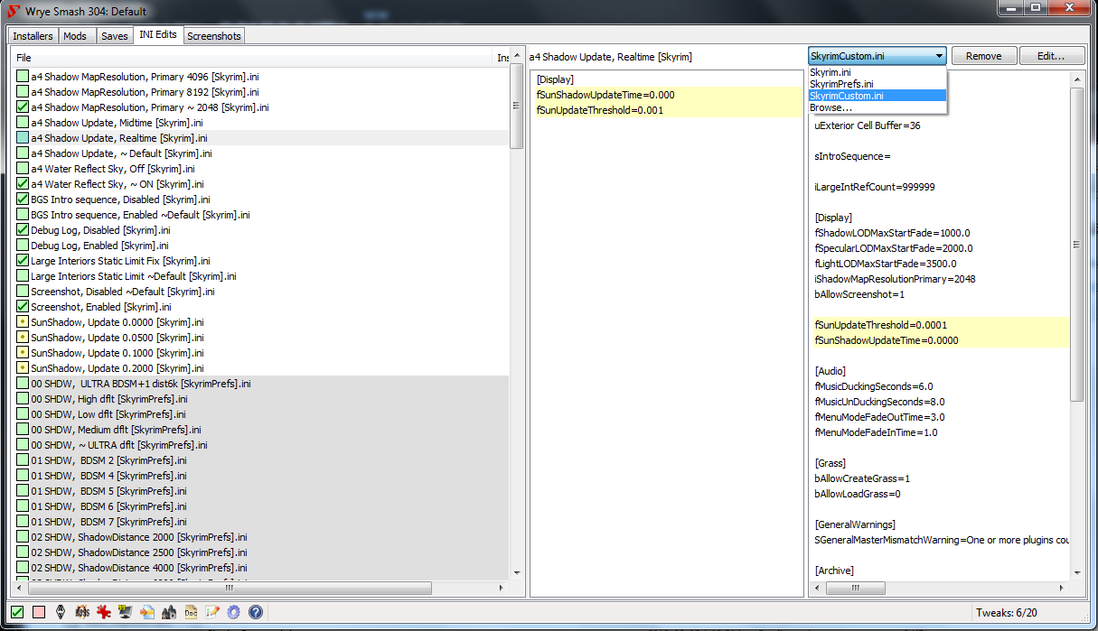The width and height of the screenshot is (1098, 631).
Task: Select 01 SHDW, BDSM 5 row
Action: [x=261, y=491]
